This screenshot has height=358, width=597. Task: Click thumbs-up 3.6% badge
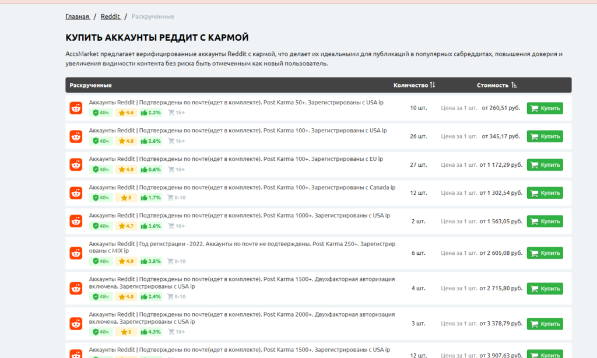(151, 226)
